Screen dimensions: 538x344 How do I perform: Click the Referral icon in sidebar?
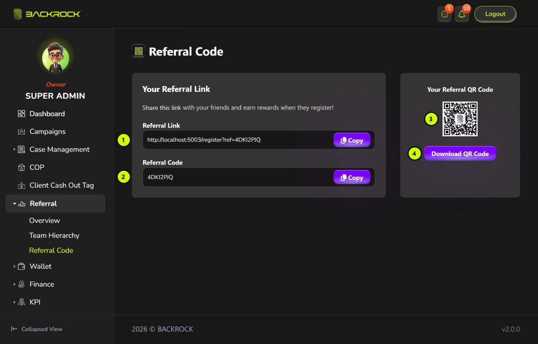click(22, 204)
